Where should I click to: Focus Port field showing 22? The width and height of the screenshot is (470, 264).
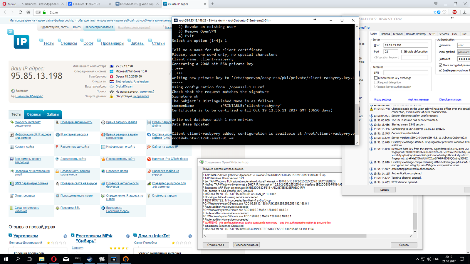(x=391, y=52)
